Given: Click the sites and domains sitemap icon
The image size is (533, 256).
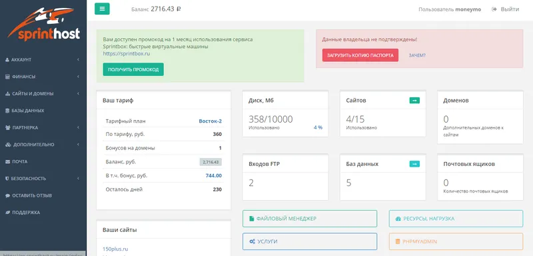Looking at the screenshot, I should pyautogui.click(x=7, y=94).
